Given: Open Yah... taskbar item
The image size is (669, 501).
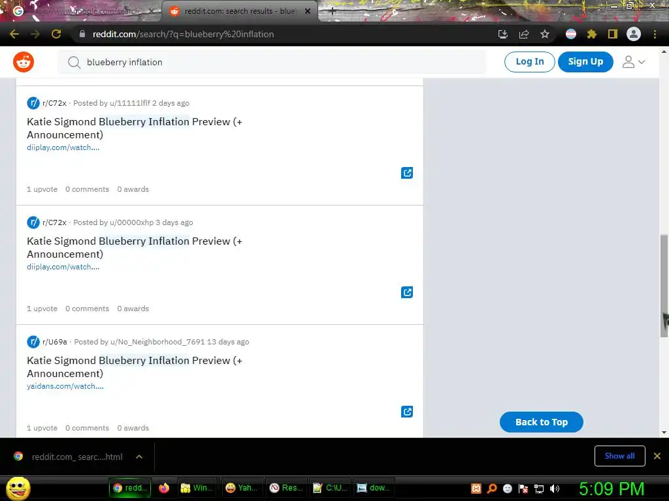Looking at the screenshot, I should pos(242,488).
